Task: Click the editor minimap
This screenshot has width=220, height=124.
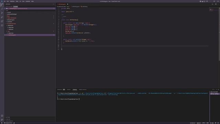Action: pyautogui.click(x=213, y=10)
